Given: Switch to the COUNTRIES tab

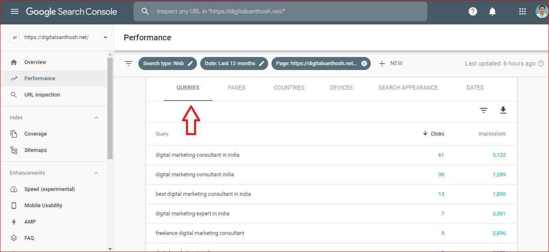Looking at the screenshot, I should pyautogui.click(x=289, y=88).
